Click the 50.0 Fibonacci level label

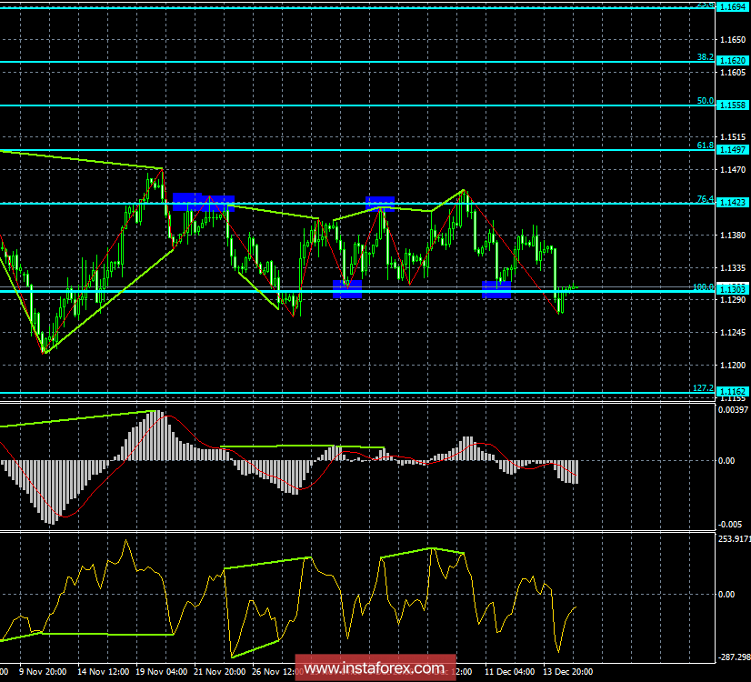click(705, 101)
